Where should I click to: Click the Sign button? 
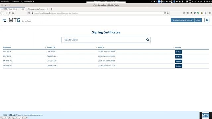coord(198,20)
